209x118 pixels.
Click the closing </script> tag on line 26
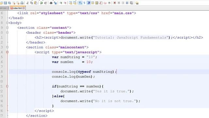point(44,111)
